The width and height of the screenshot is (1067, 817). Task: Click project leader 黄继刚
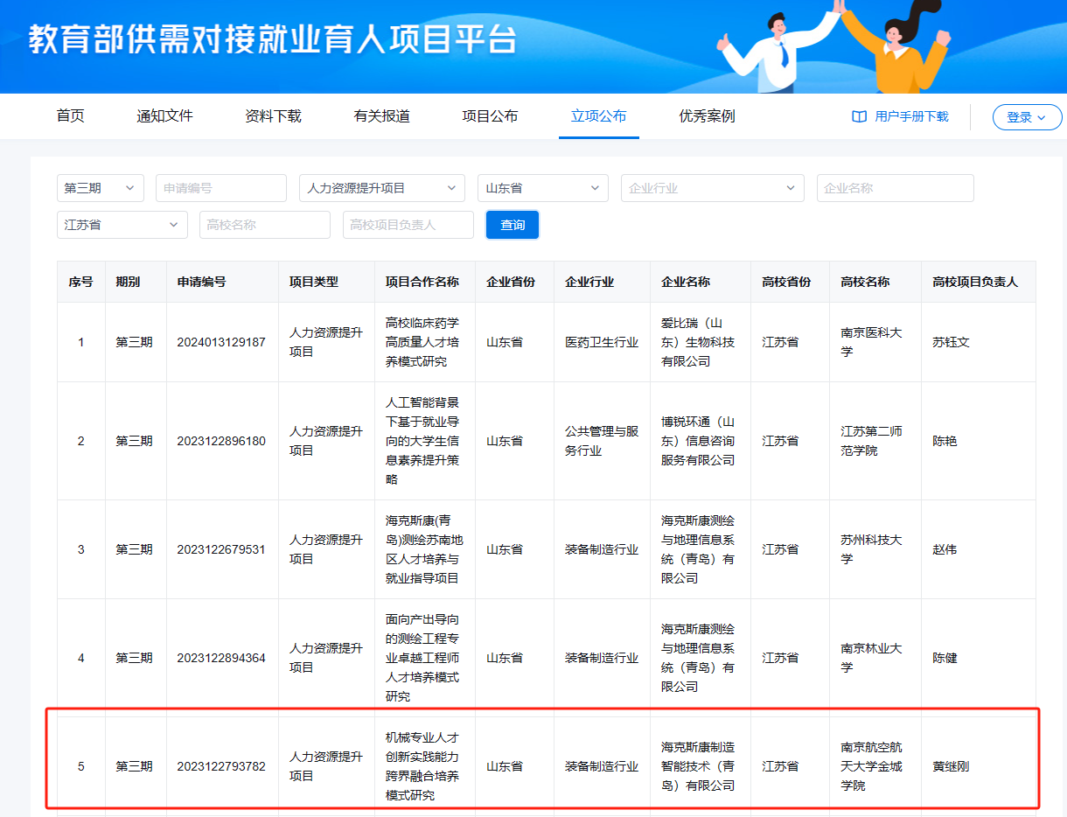point(951,766)
